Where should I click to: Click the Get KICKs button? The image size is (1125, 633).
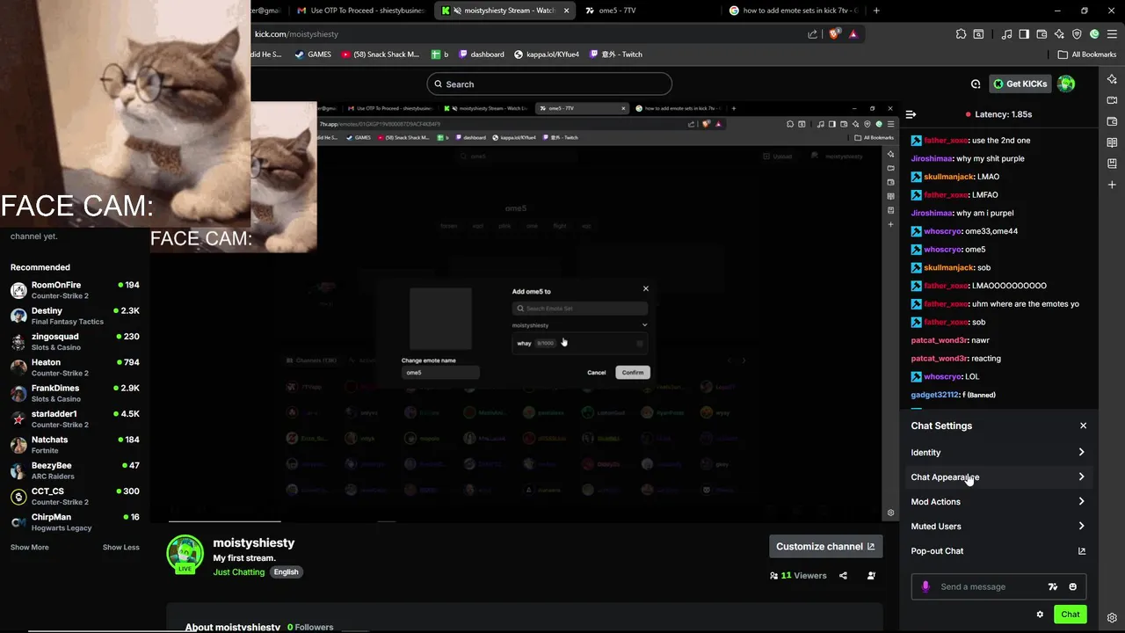[1020, 84]
